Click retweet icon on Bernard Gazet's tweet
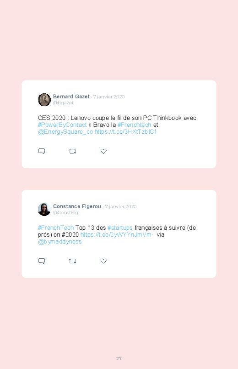238x369 pixels. pos(72,151)
